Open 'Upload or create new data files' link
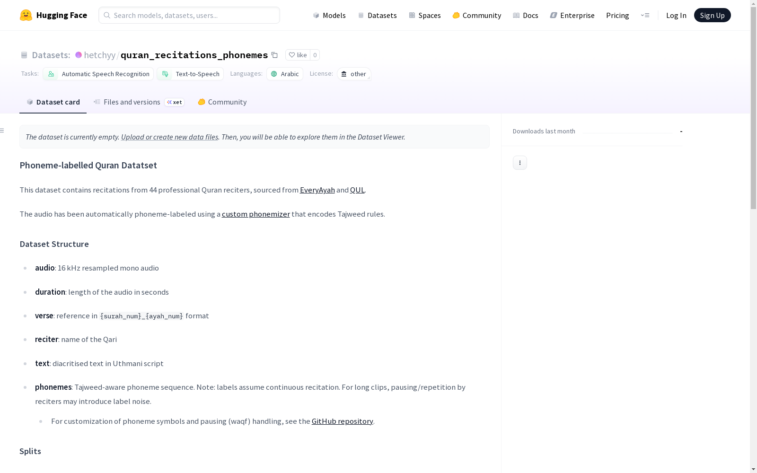 tap(169, 137)
